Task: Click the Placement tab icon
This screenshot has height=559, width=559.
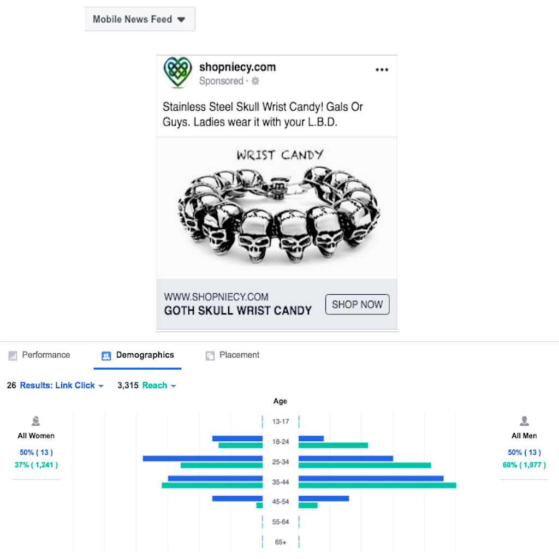Action: pos(210,356)
